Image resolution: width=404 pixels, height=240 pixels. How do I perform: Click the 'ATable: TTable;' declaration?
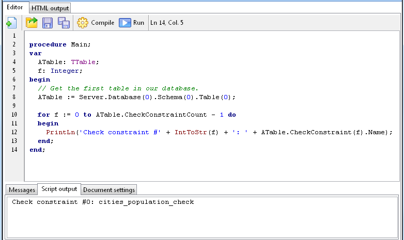[68, 62]
